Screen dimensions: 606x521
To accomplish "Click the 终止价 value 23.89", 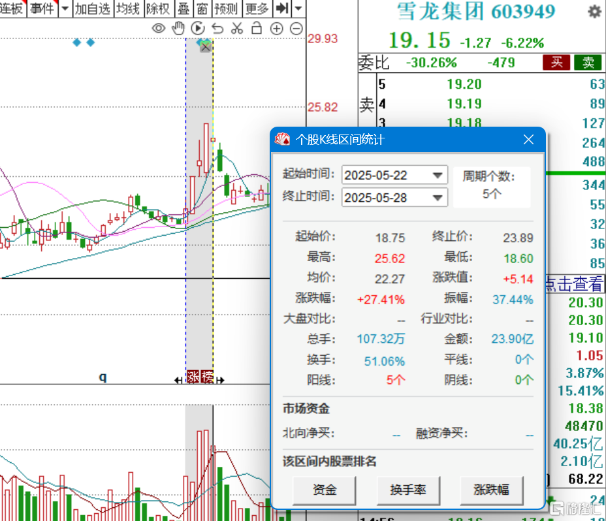I will point(518,238).
